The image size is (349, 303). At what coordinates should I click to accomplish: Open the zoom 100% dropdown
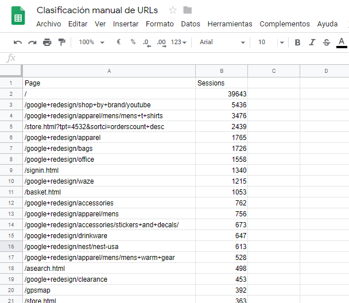point(91,42)
